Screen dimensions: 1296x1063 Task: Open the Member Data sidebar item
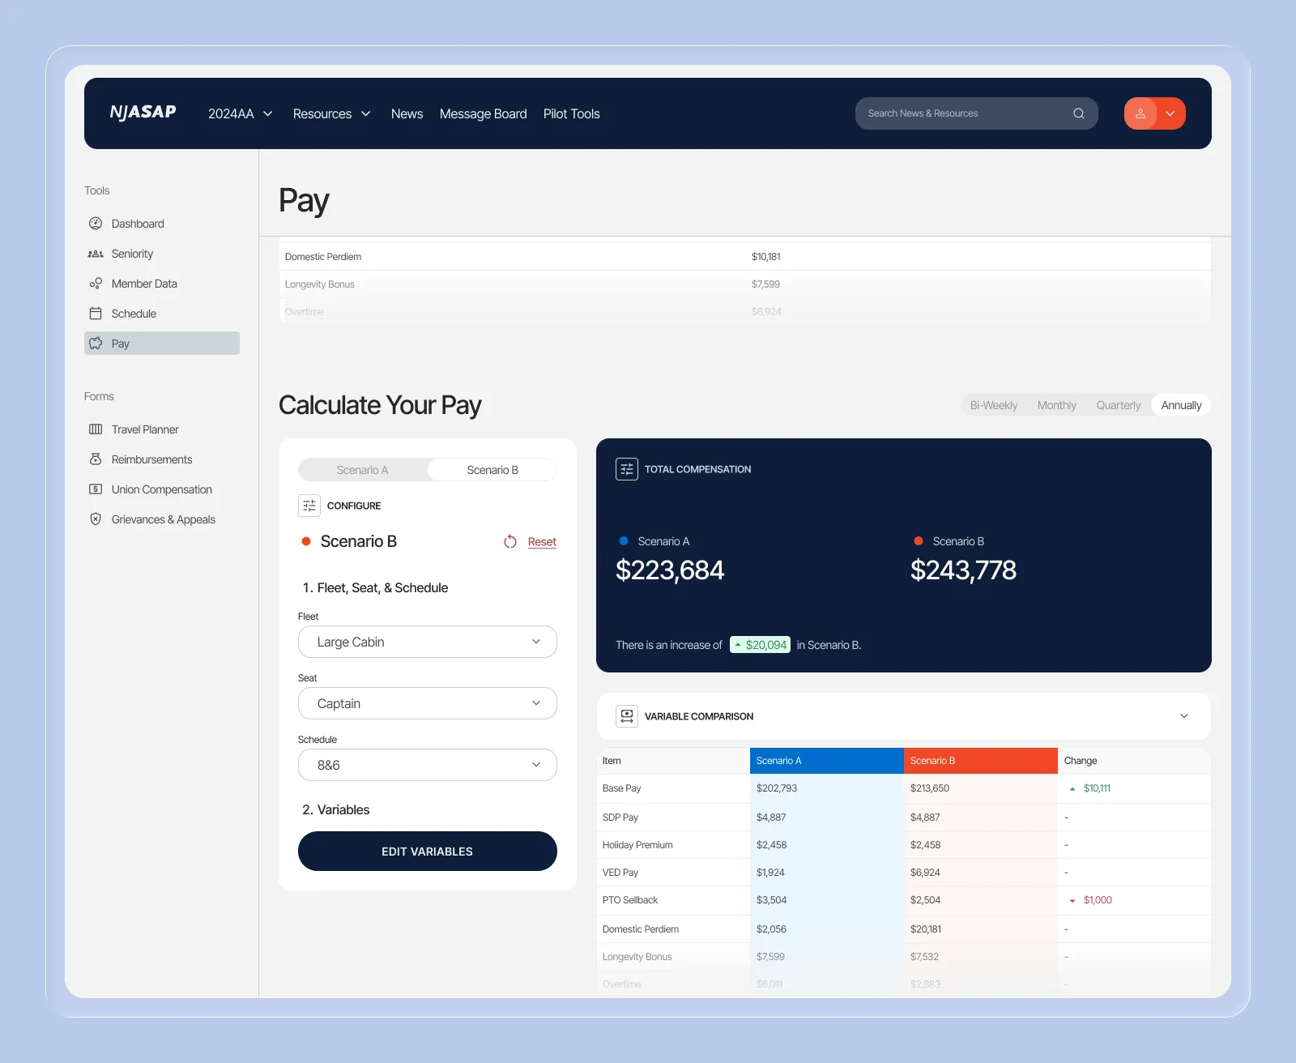[144, 284]
